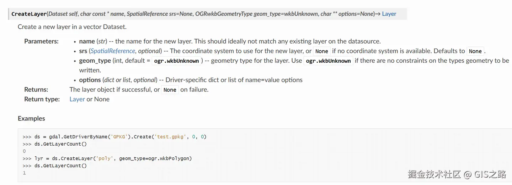Click the Return type label
512x185 pixels.
pos(42,99)
